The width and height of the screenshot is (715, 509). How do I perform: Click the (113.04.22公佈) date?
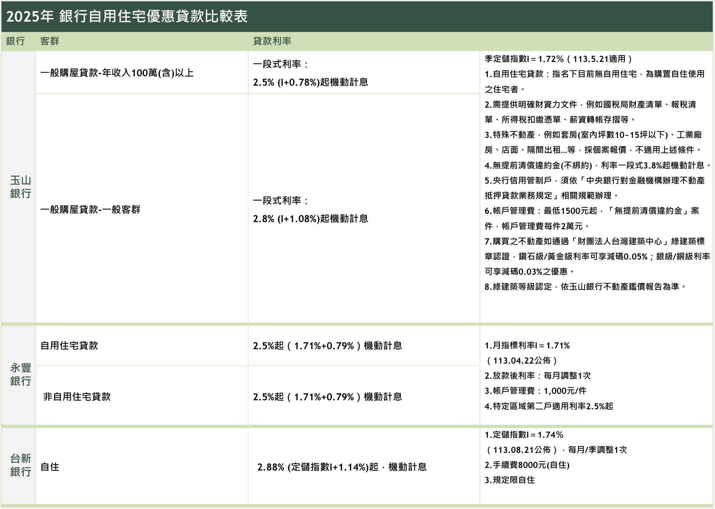tap(521, 361)
